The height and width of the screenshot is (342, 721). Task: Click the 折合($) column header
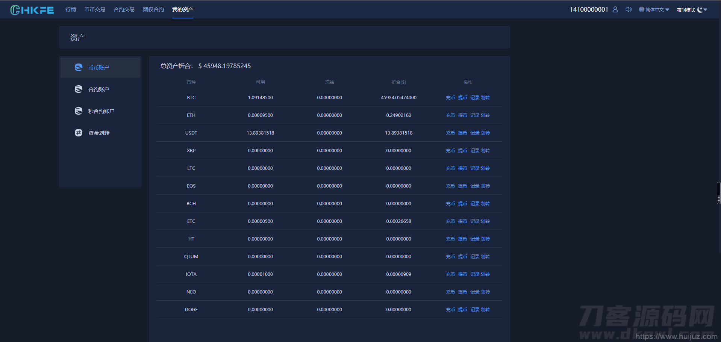click(x=398, y=82)
